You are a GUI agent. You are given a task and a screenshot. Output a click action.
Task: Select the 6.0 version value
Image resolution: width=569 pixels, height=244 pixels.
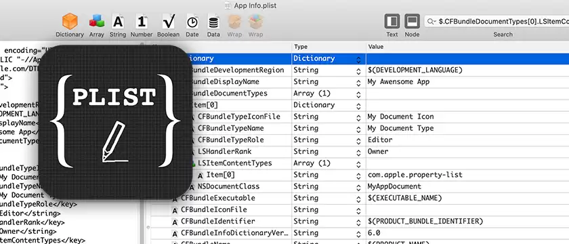coord(374,232)
